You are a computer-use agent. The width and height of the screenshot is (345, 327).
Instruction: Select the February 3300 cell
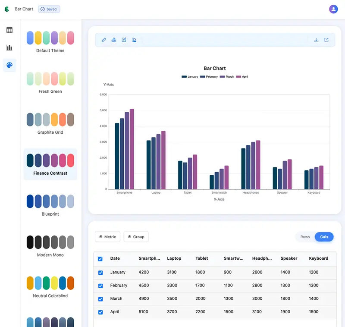[172, 286]
